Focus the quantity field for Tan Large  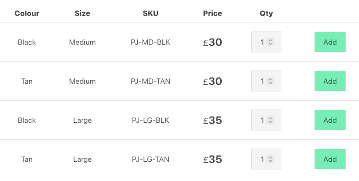(266, 159)
